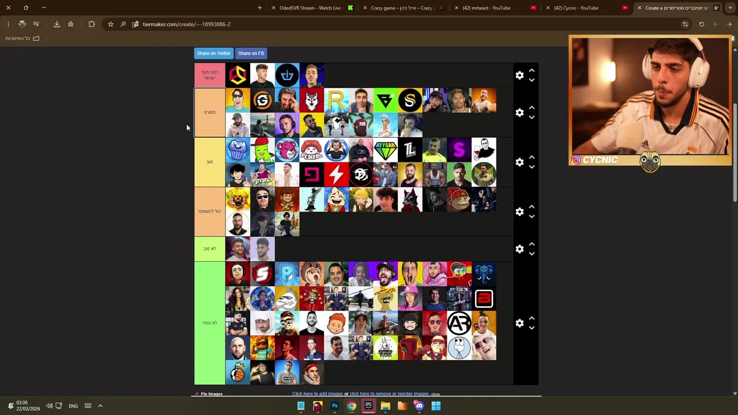Move the מטורף tier row down
Image resolution: width=738 pixels, height=415 pixels.
532,118
